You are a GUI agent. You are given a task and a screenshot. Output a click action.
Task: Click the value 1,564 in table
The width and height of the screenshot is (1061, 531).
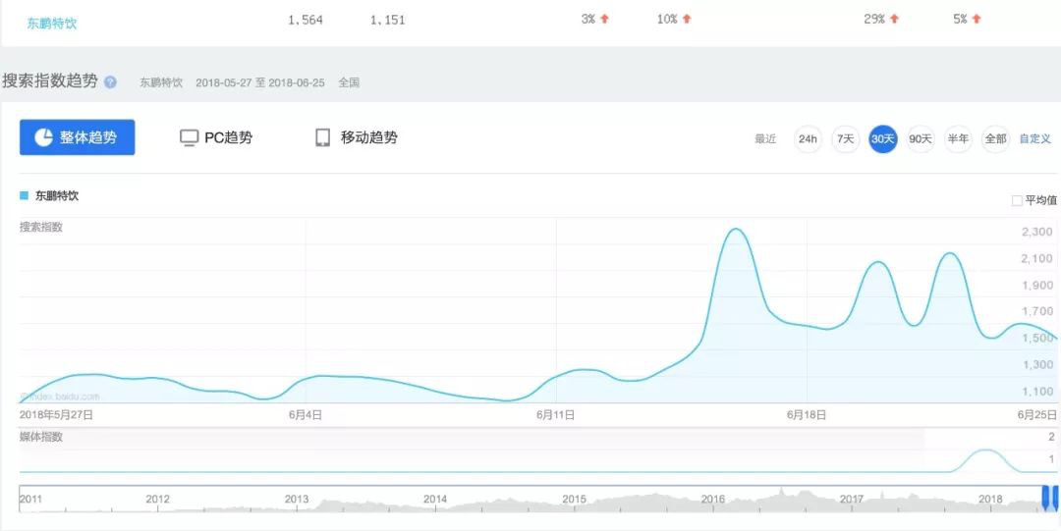pos(306,20)
